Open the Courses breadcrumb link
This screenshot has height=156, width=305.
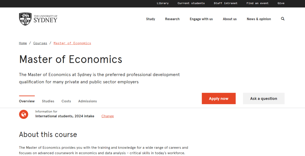[x=40, y=43]
